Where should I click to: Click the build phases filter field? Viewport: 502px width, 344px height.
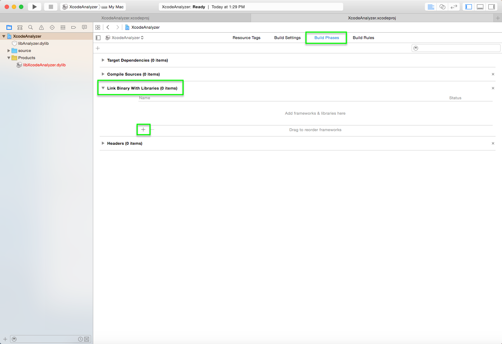pyautogui.click(x=457, y=48)
